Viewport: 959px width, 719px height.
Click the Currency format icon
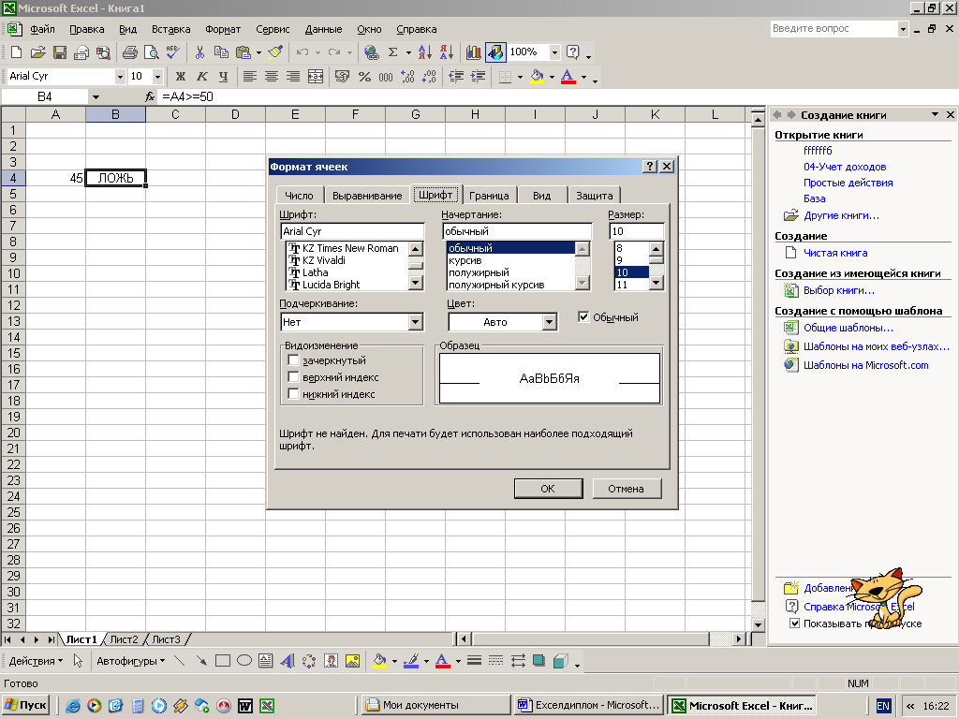click(x=343, y=77)
